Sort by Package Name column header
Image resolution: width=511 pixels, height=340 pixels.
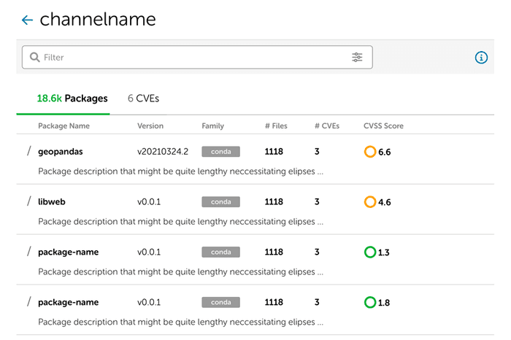64,126
